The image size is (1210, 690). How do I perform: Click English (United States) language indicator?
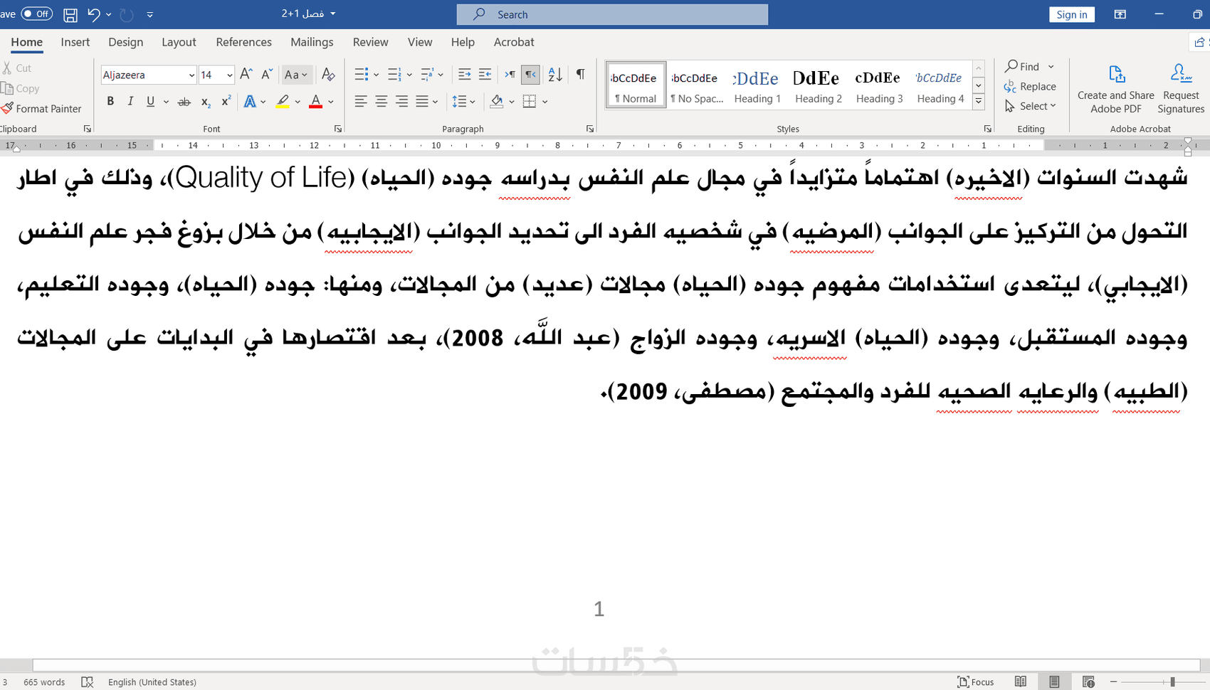point(152,681)
